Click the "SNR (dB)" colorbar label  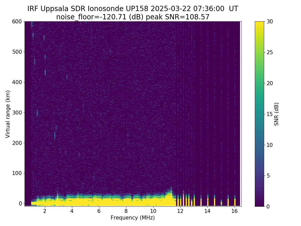click(276, 114)
